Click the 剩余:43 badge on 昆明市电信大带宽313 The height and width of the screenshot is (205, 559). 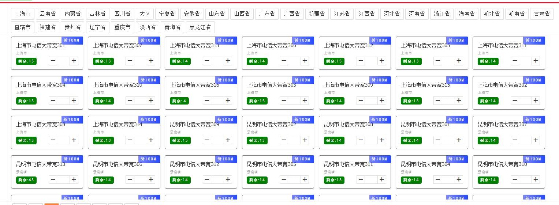click(x=26, y=180)
